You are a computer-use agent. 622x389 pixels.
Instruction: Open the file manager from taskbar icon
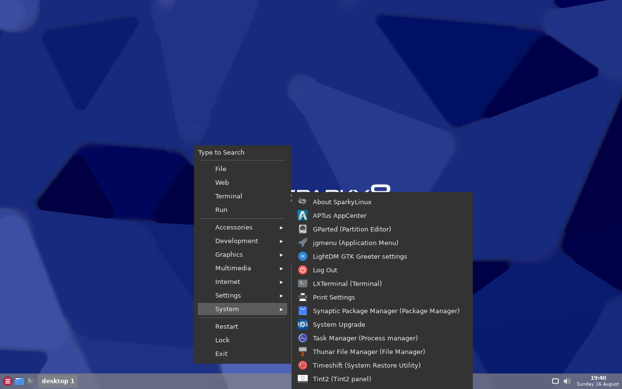tap(19, 381)
